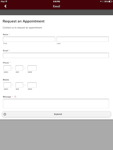Tap the Bluetooth icon in status bar
The width and height of the screenshot is (113, 150).
103,1
